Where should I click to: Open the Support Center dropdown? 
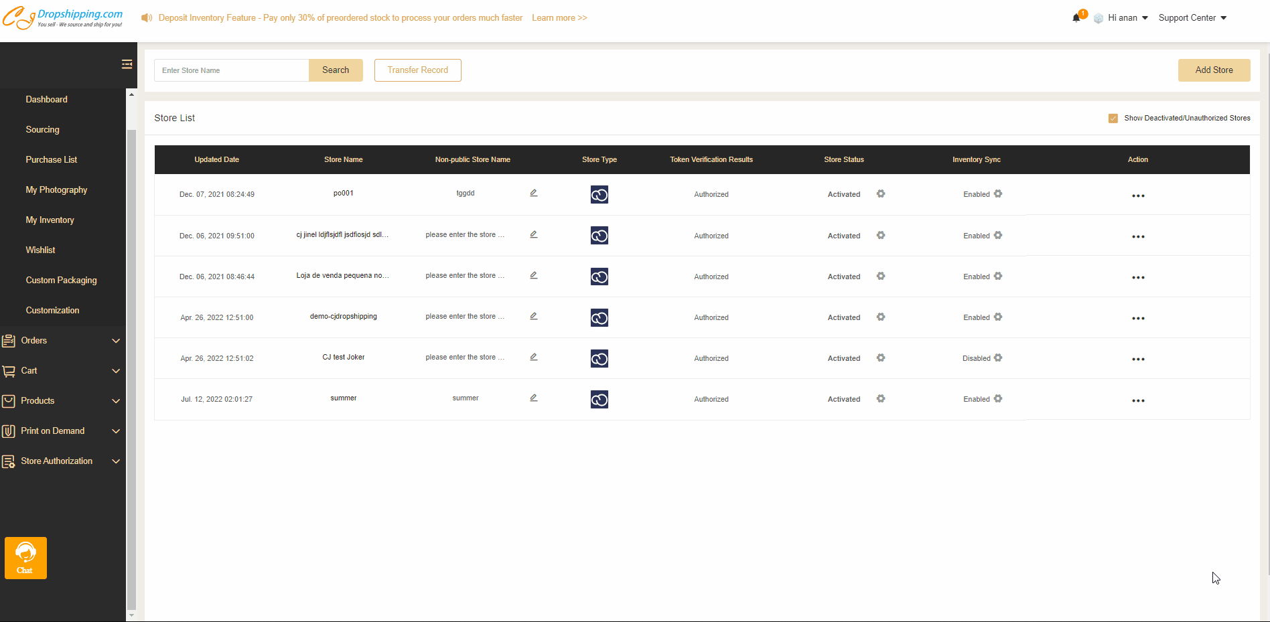(1192, 18)
